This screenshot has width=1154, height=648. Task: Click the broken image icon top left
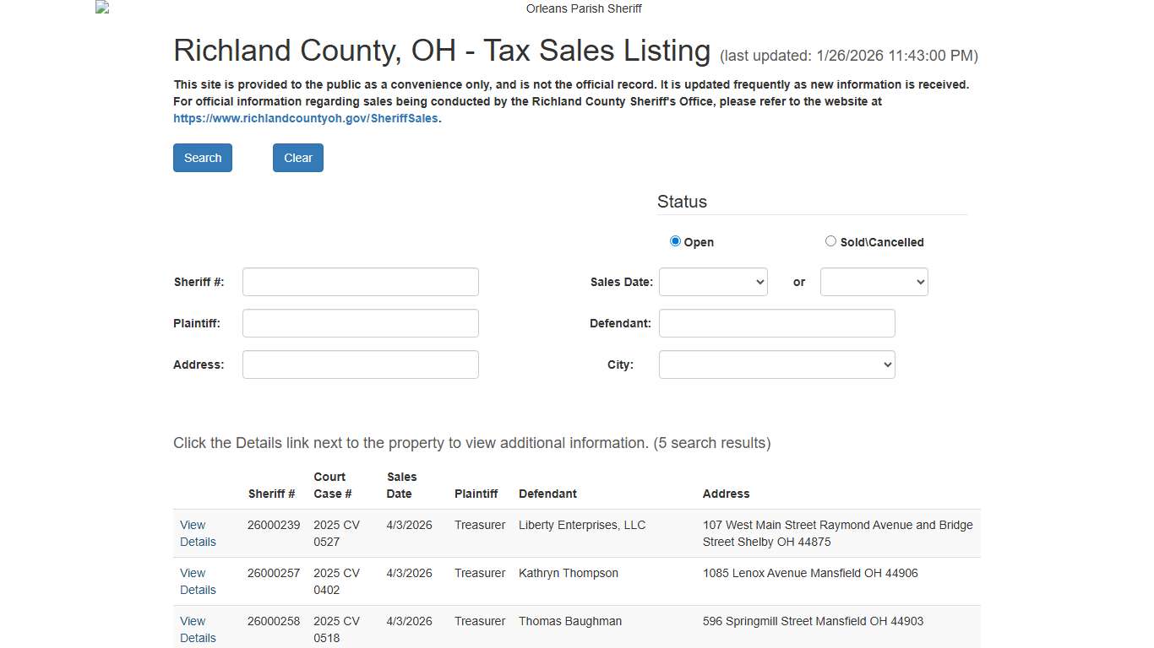(x=101, y=7)
